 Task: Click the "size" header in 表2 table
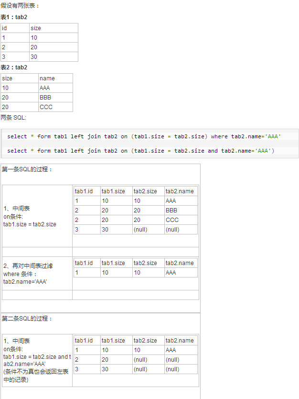click(x=20, y=78)
